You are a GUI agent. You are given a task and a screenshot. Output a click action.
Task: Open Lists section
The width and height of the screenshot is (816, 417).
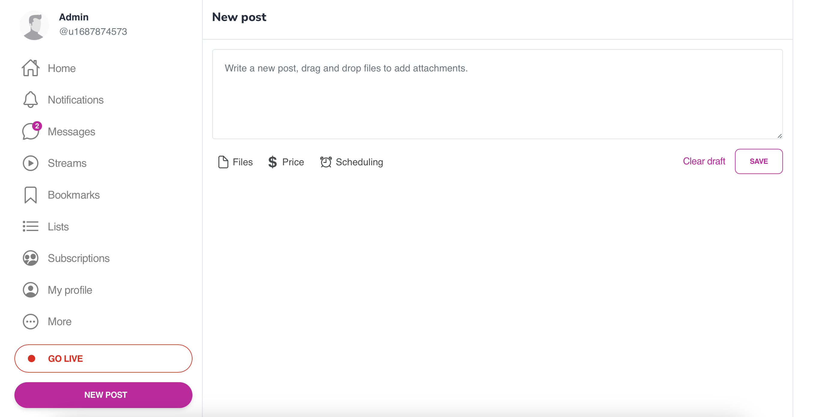click(59, 226)
